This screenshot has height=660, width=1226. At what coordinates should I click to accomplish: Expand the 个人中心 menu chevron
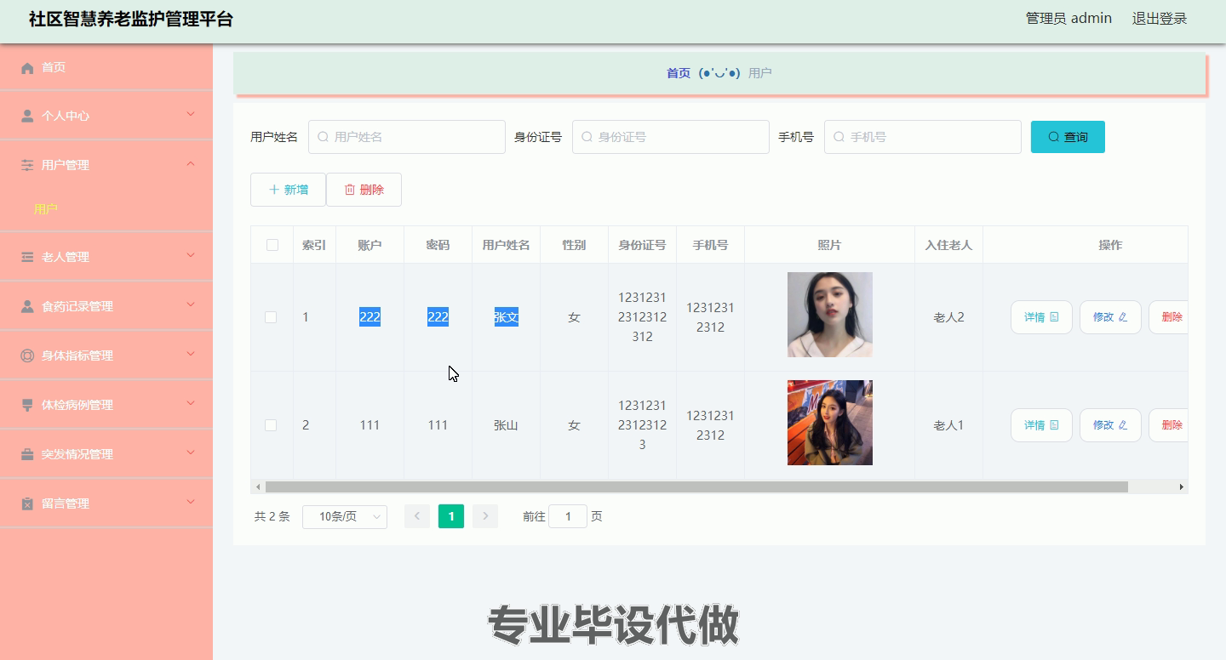(191, 114)
